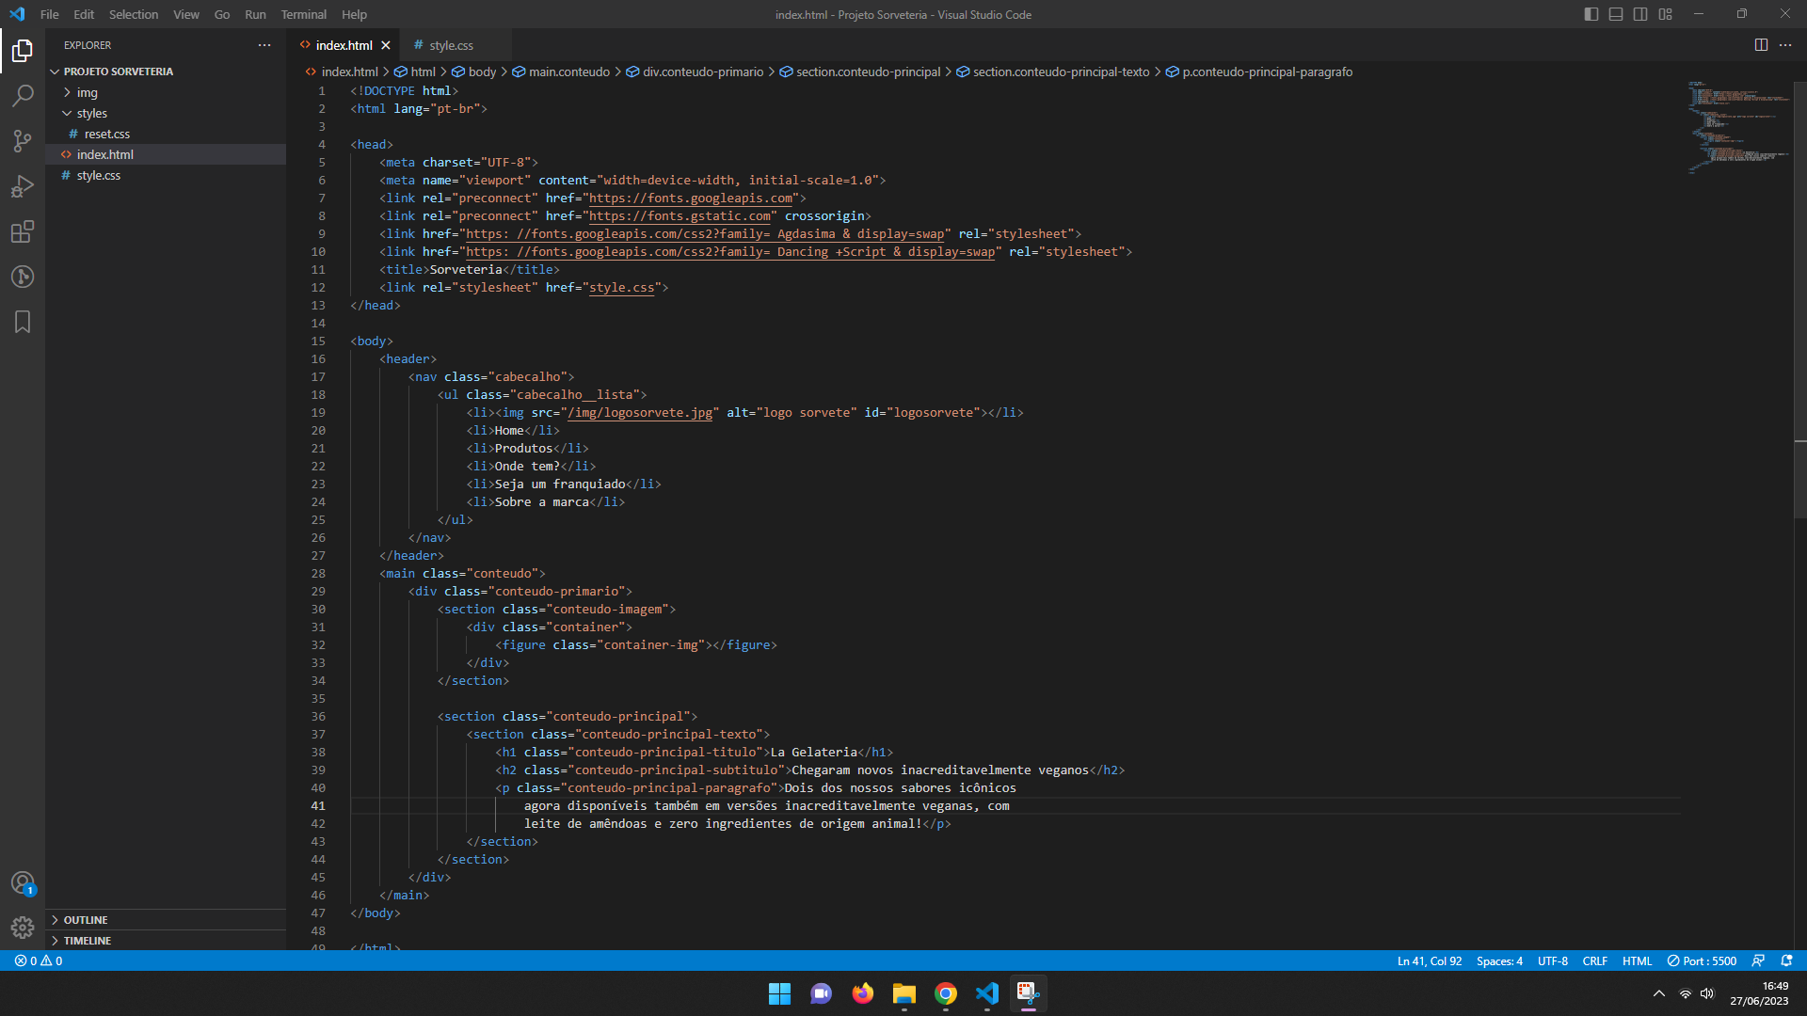Click the editor vertical scrollbar

(1799, 301)
